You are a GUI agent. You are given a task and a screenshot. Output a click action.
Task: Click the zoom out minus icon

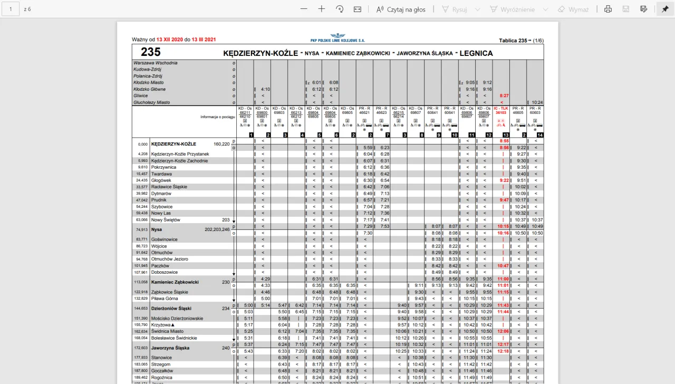(x=303, y=9)
